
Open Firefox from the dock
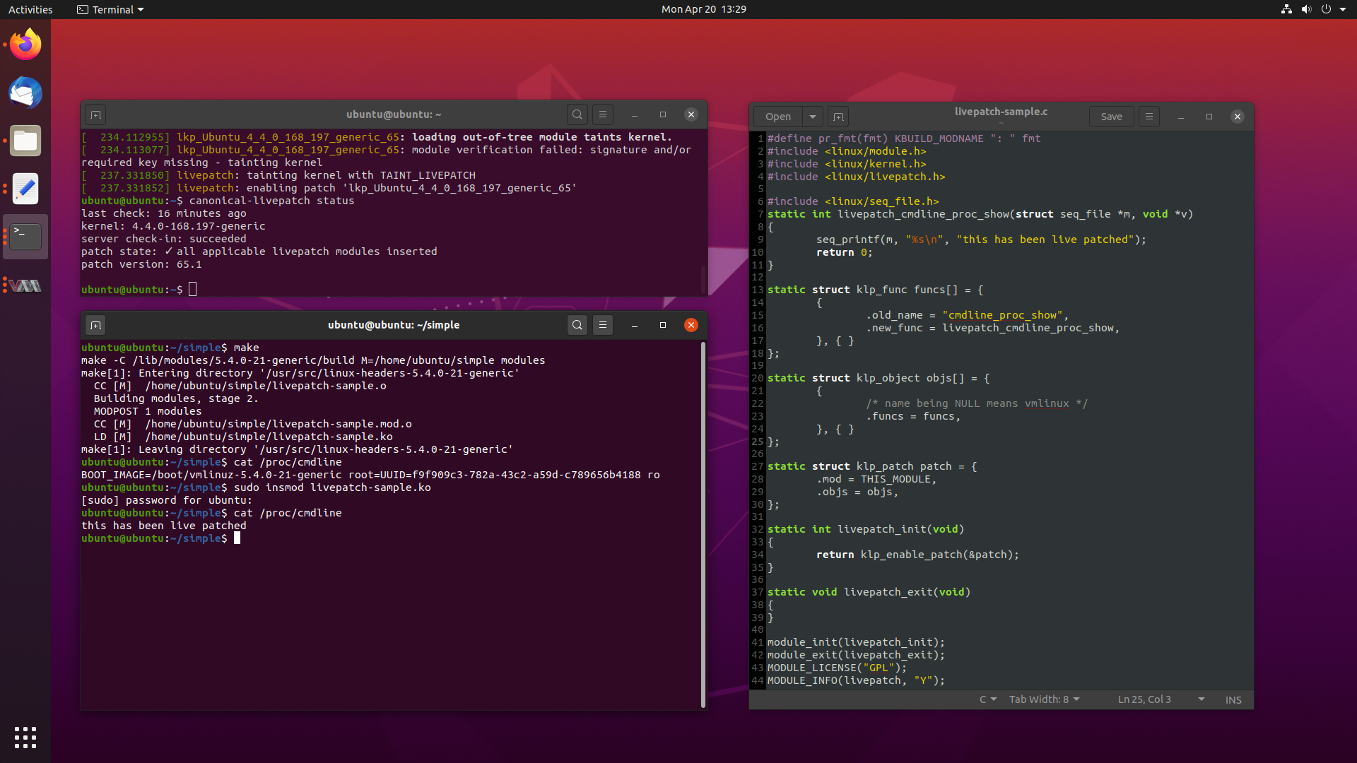click(x=25, y=45)
